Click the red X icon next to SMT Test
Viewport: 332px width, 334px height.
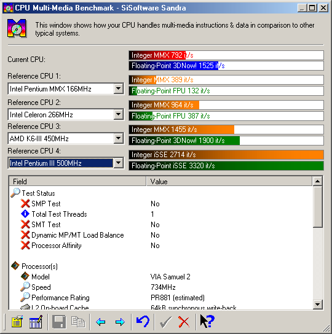(25, 224)
